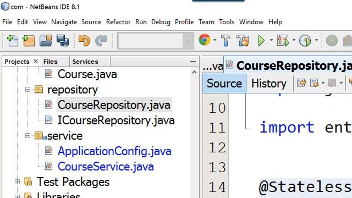Click the greyed-out round toolbar button
This screenshot has height=198, width=352.
(332, 41)
